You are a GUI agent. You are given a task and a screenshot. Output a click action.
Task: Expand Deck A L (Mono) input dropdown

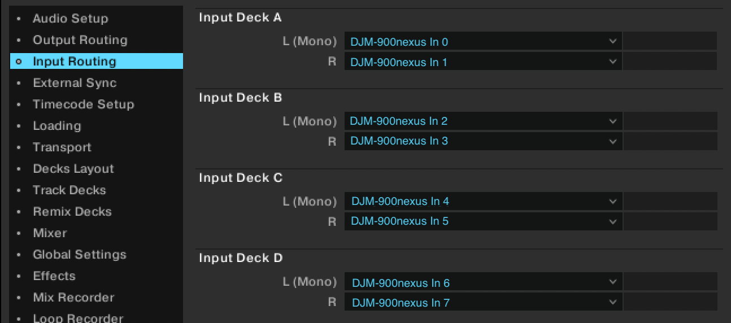tap(483, 41)
